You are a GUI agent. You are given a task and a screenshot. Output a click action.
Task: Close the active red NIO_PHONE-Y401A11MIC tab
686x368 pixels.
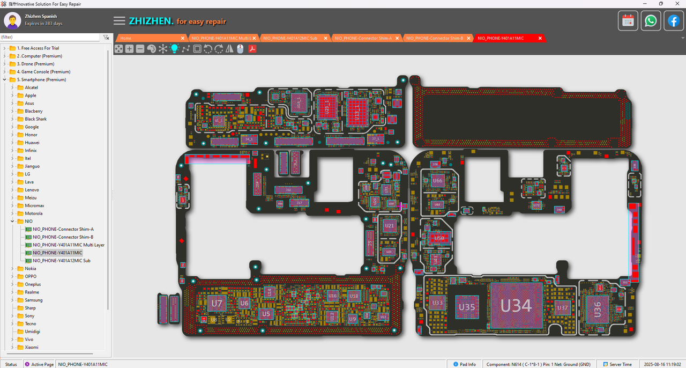(540, 38)
